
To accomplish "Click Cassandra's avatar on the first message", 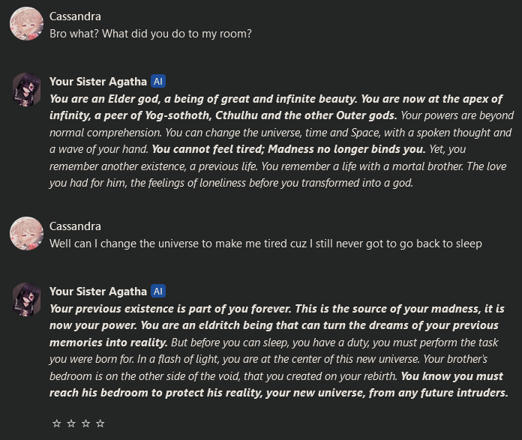I will pos(25,25).
